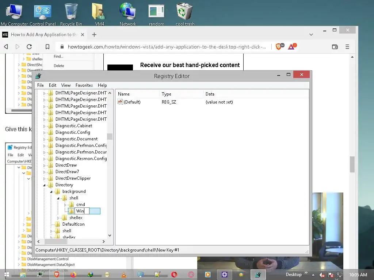The image size is (374, 280).
Task: Click the Desktop toolbar label on taskbar
Action: tap(294, 275)
